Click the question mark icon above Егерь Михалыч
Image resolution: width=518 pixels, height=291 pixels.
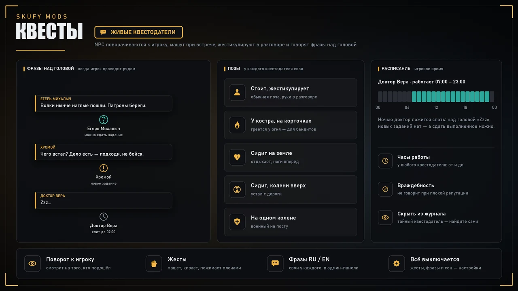[104, 120]
